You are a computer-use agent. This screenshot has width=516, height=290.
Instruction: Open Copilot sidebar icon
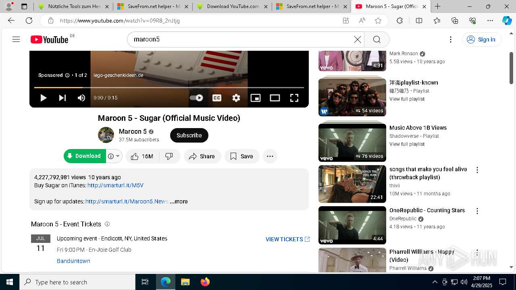click(x=507, y=21)
